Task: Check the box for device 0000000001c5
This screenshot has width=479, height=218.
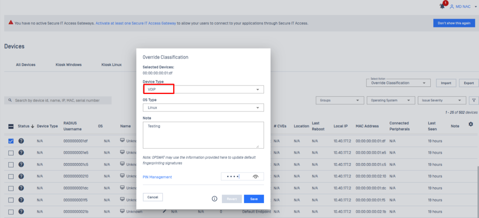Action: point(11,165)
